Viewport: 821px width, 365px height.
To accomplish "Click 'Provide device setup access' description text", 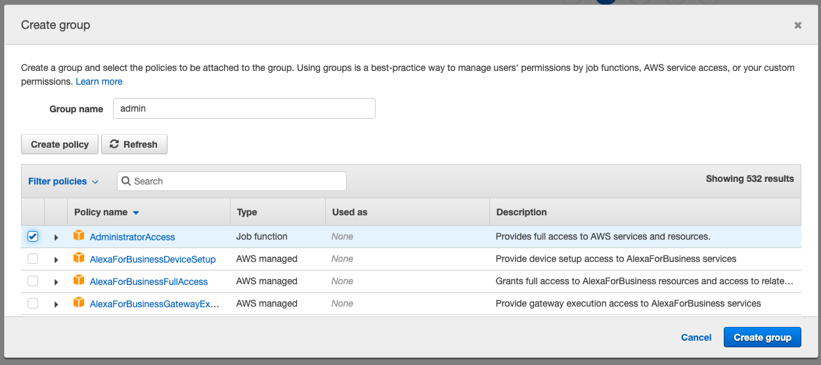I will 616,259.
